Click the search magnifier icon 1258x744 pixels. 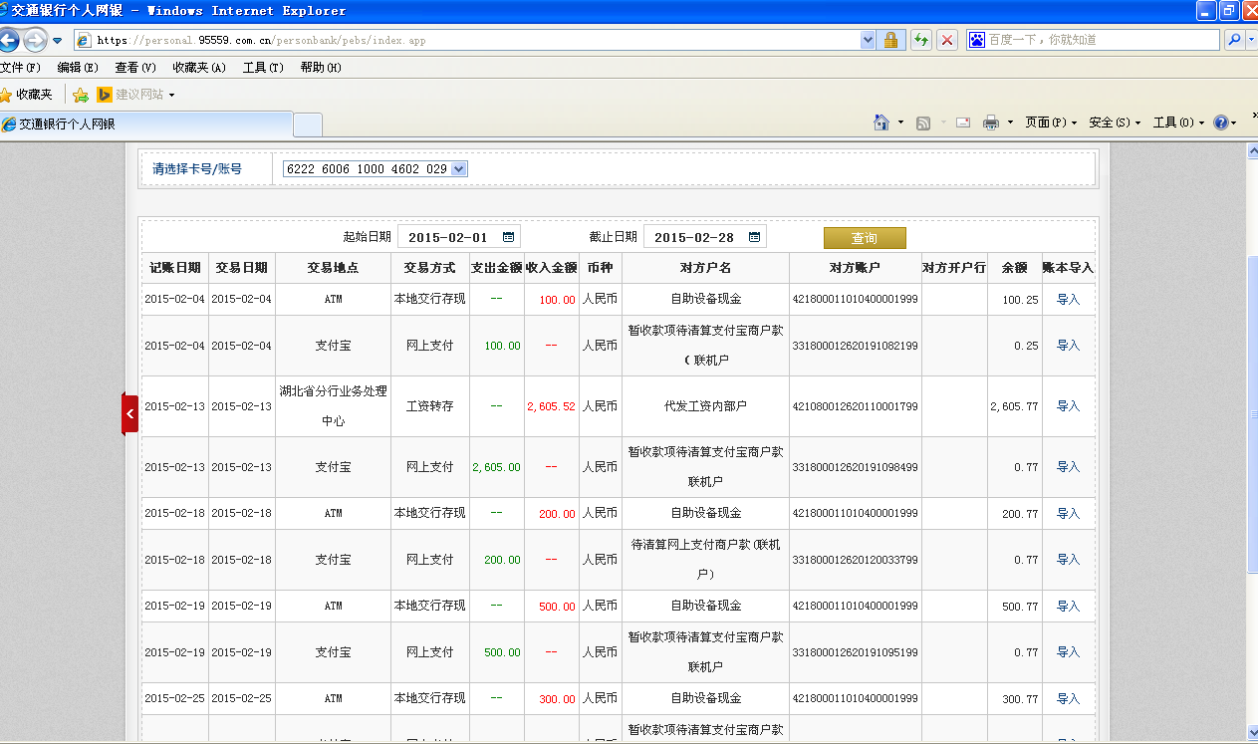click(1234, 40)
